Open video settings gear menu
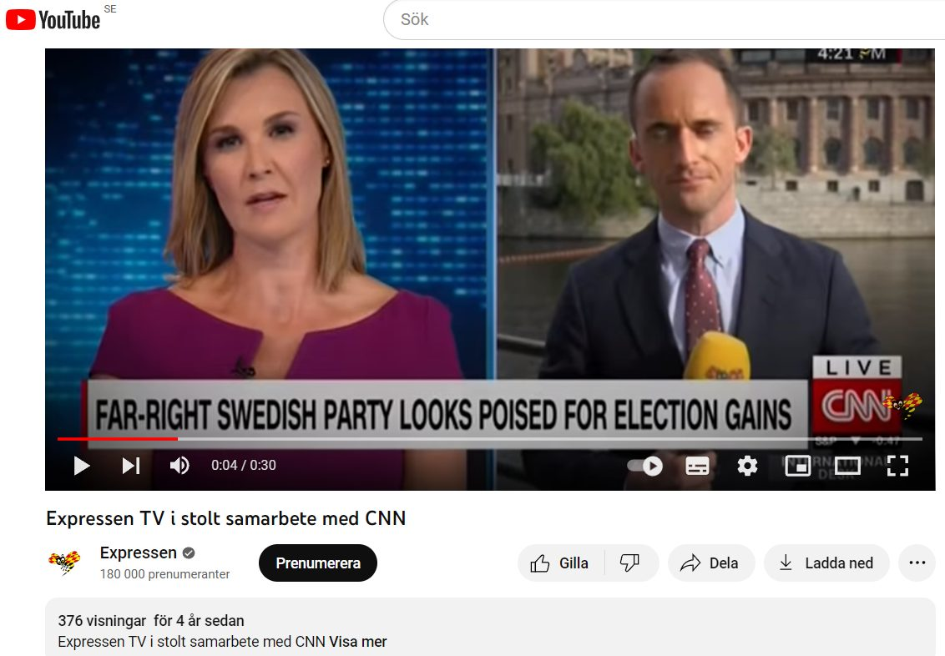 747,466
